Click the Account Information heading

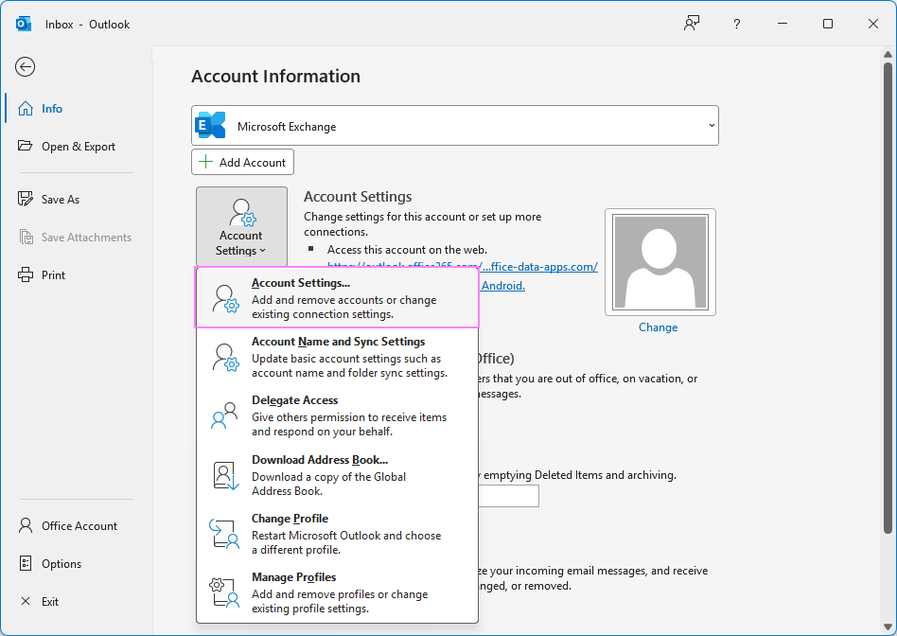(x=275, y=76)
